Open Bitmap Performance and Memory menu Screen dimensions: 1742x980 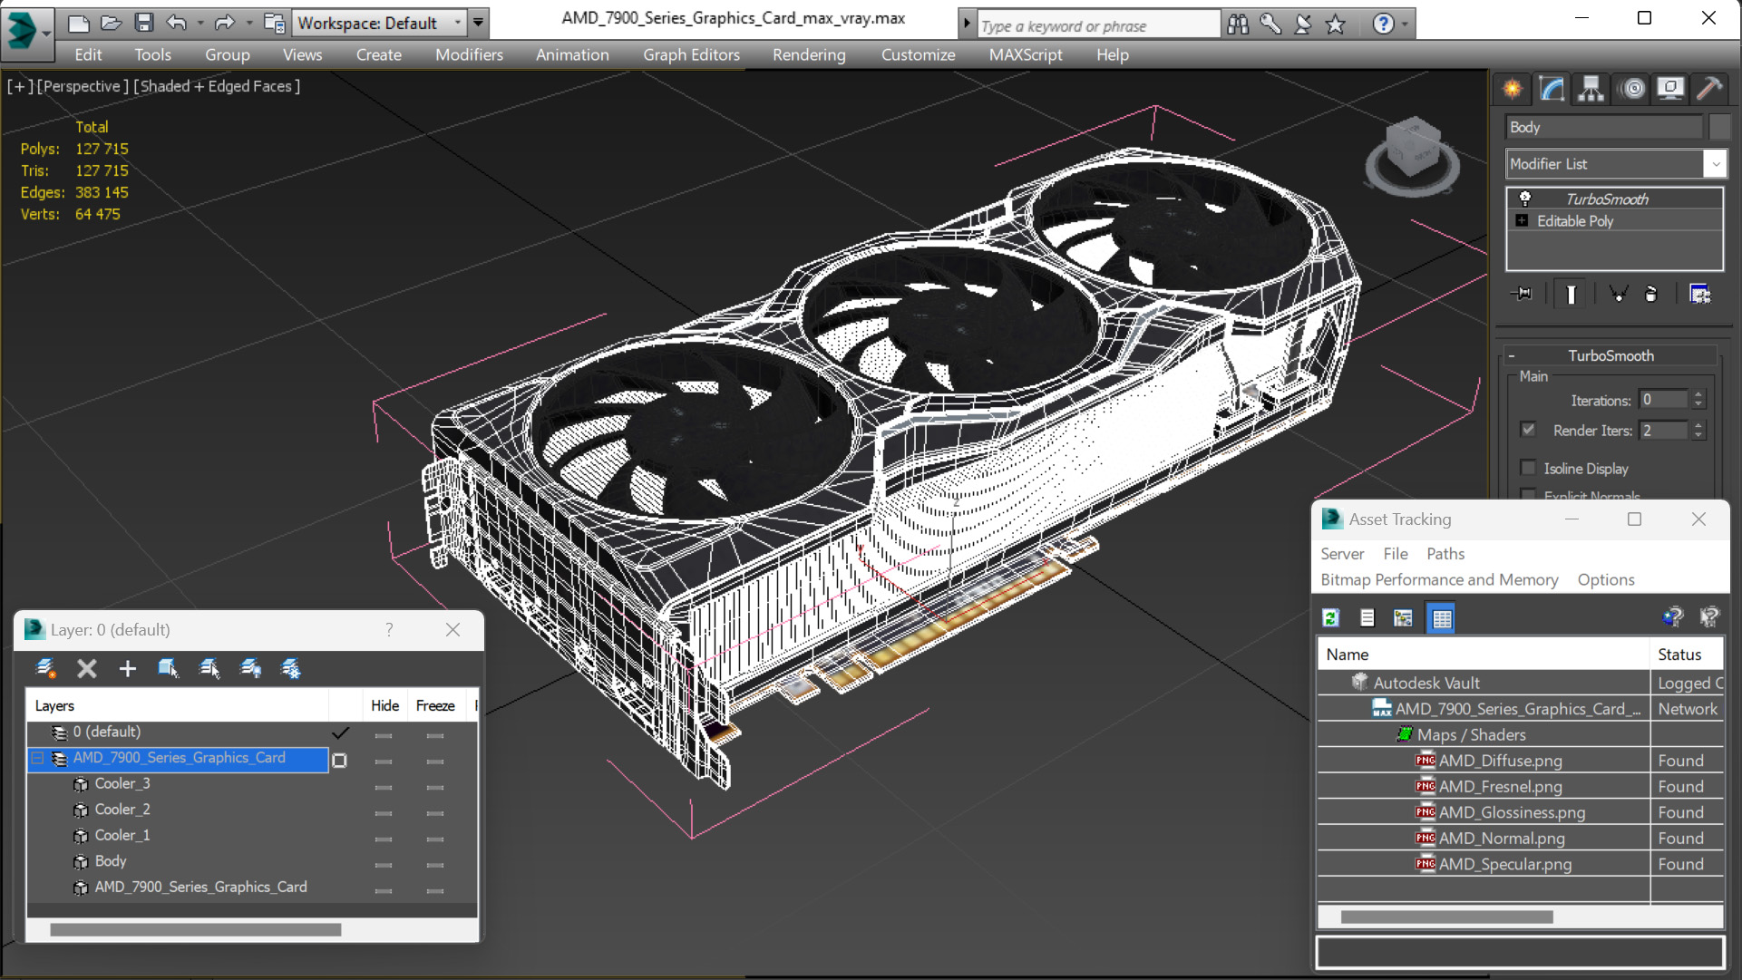tap(1439, 579)
